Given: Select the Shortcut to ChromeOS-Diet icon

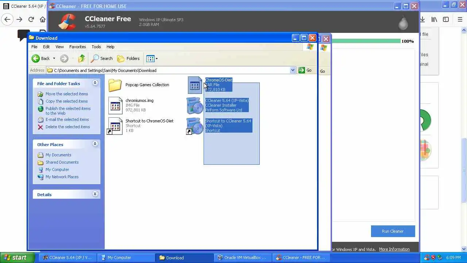Looking at the screenshot, I should [x=115, y=126].
